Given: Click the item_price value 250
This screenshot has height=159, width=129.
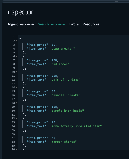Looking at the screenshot, I should pos(54,76).
